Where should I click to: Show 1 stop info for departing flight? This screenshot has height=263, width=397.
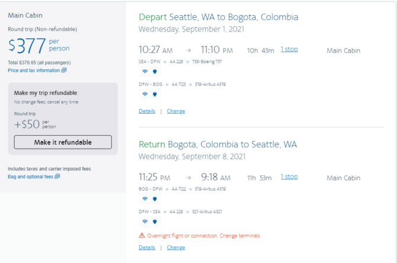click(x=289, y=49)
